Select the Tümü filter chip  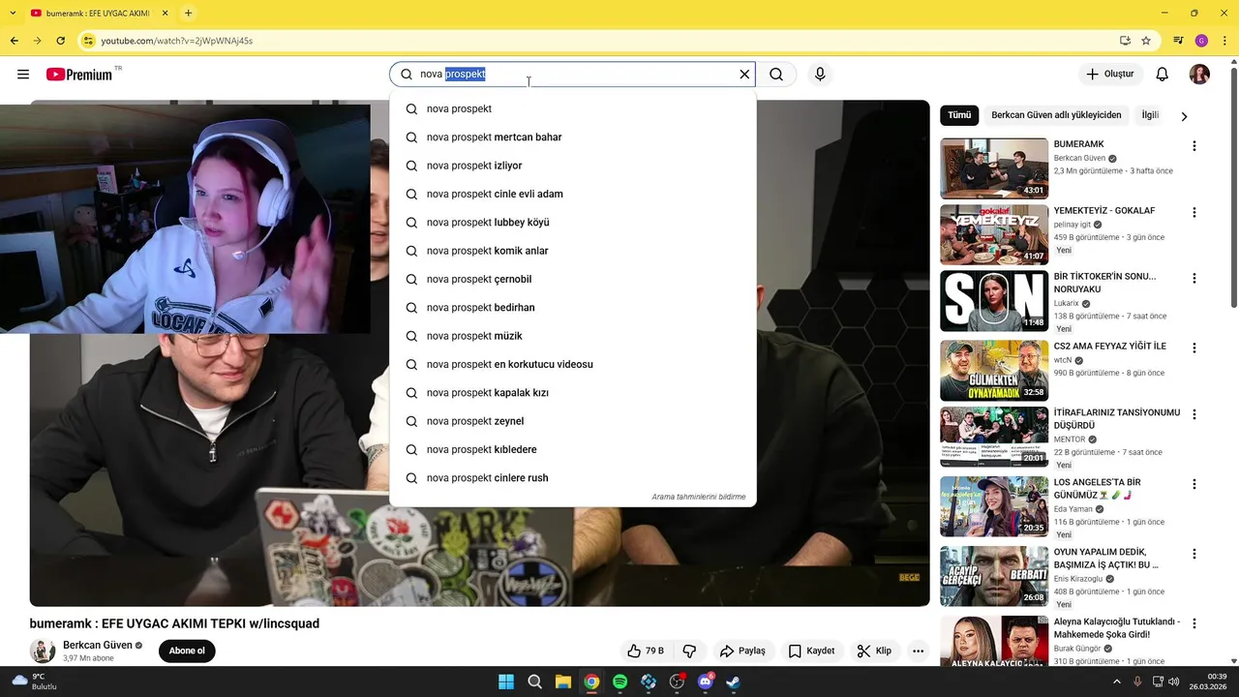pos(959,115)
